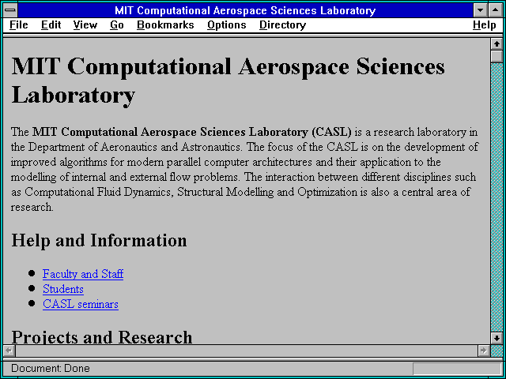Open the View menu

(x=85, y=25)
